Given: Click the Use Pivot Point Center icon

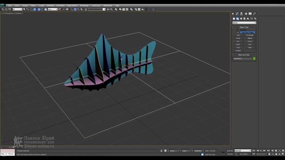Looking at the screenshot, I should point(60,9).
